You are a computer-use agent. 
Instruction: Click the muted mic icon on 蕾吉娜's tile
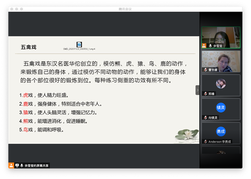[206, 70]
